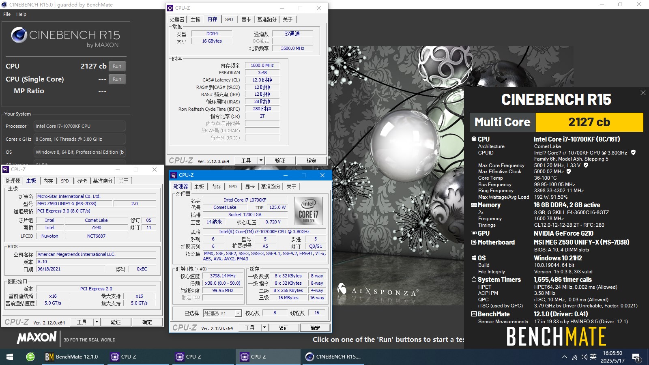Click 工具 button in mainboard CPU-Z window

coord(82,322)
